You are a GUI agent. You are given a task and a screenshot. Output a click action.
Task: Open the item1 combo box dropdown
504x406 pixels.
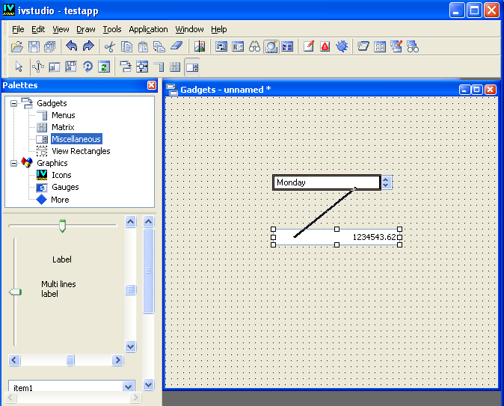128,387
